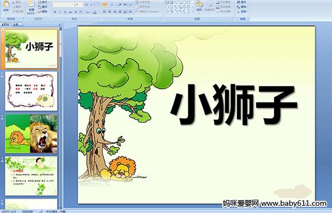Click the Find binoculars icon
The width and height of the screenshot is (332, 213).
pyautogui.click(x=242, y=2)
